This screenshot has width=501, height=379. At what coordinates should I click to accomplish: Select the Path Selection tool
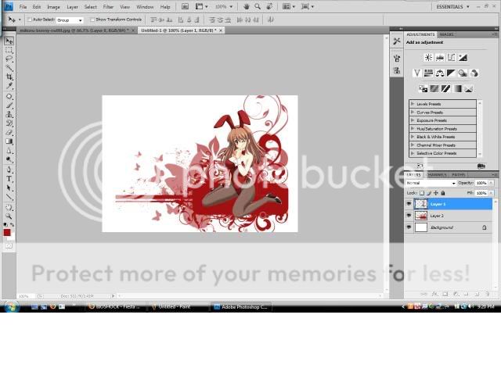9,188
